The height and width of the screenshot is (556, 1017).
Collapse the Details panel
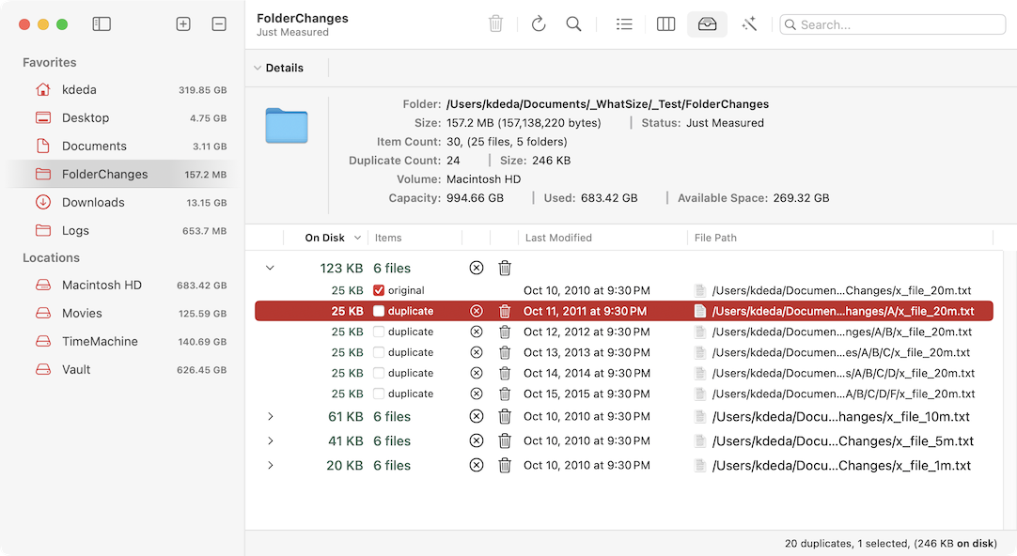tap(257, 68)
